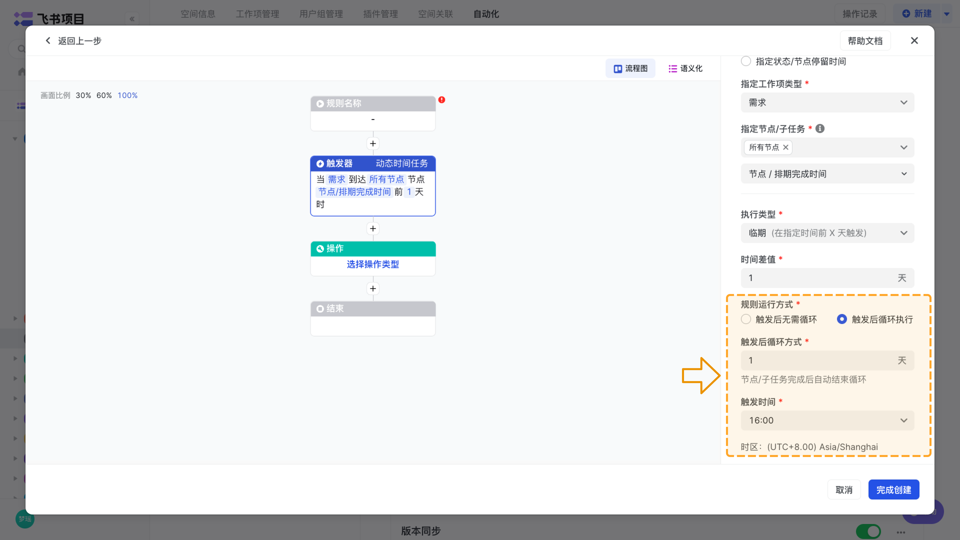Viewport: 960px width, 540px height.
Task: Select 触发后无需循环 radio button
Action: pyautogui.click(x=746, y=319)
